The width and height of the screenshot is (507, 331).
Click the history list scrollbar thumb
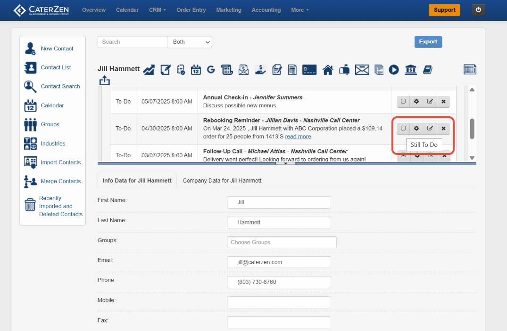point(472,129)
